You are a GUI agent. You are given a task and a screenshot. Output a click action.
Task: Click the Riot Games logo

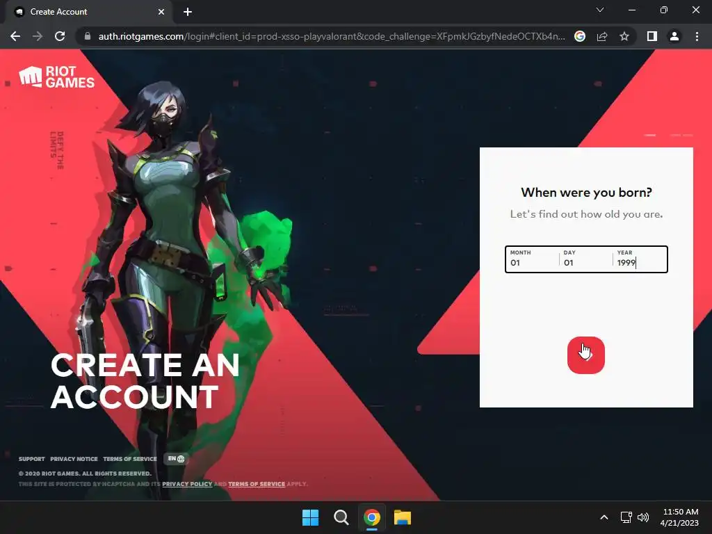click(57, 76)
